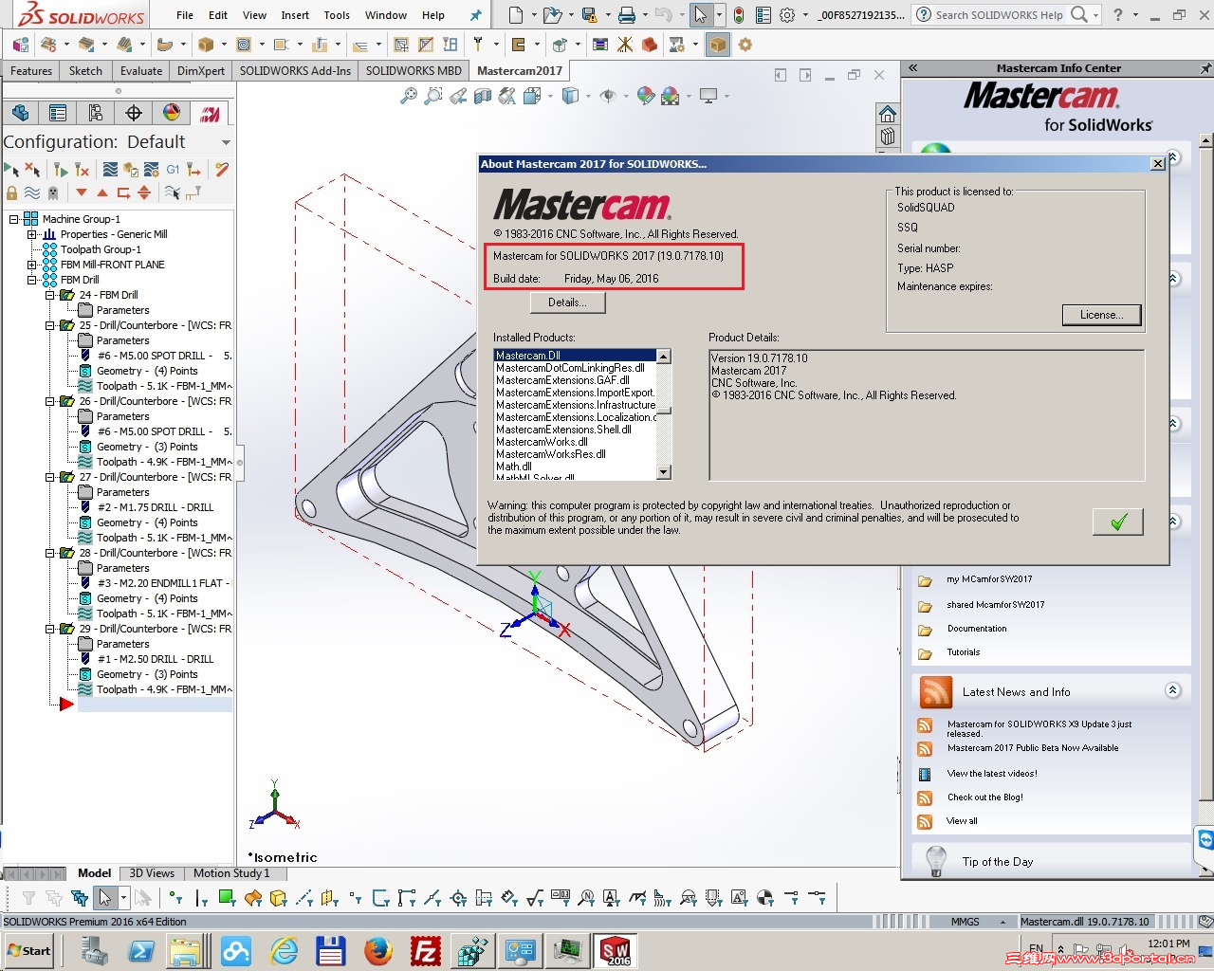Collapse the 25 - Drill/Counterbore operation
Image resolution: width=1214 pixels, height=971 pixels.
pos(49,325)
